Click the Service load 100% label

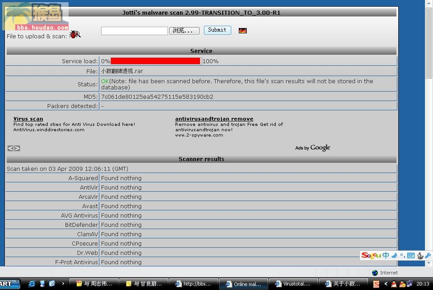tap(210, 61)
